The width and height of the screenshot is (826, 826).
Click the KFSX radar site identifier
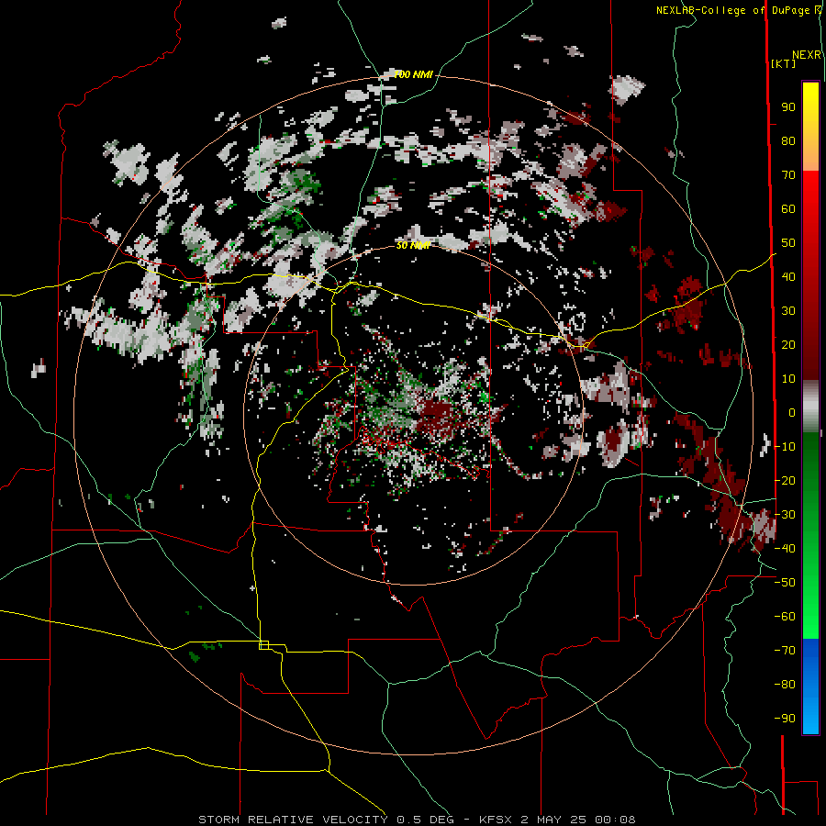[x=496, y=820]
